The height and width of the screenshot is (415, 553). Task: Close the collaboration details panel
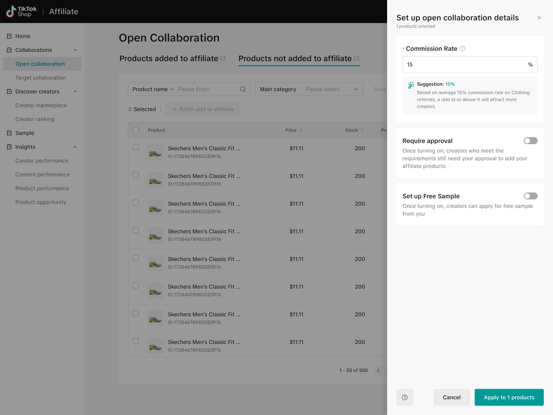tap(539, 18)
